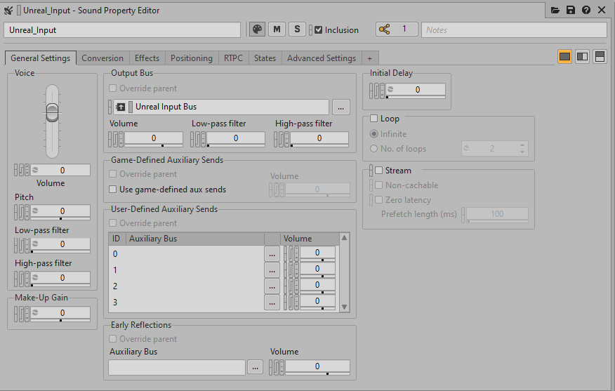The image size is (615, 391).
Task: Browse auxiliary bus for send ID 0
Action: point(272,254)
